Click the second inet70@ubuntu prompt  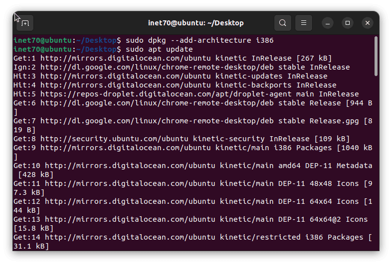coord(67,49)
